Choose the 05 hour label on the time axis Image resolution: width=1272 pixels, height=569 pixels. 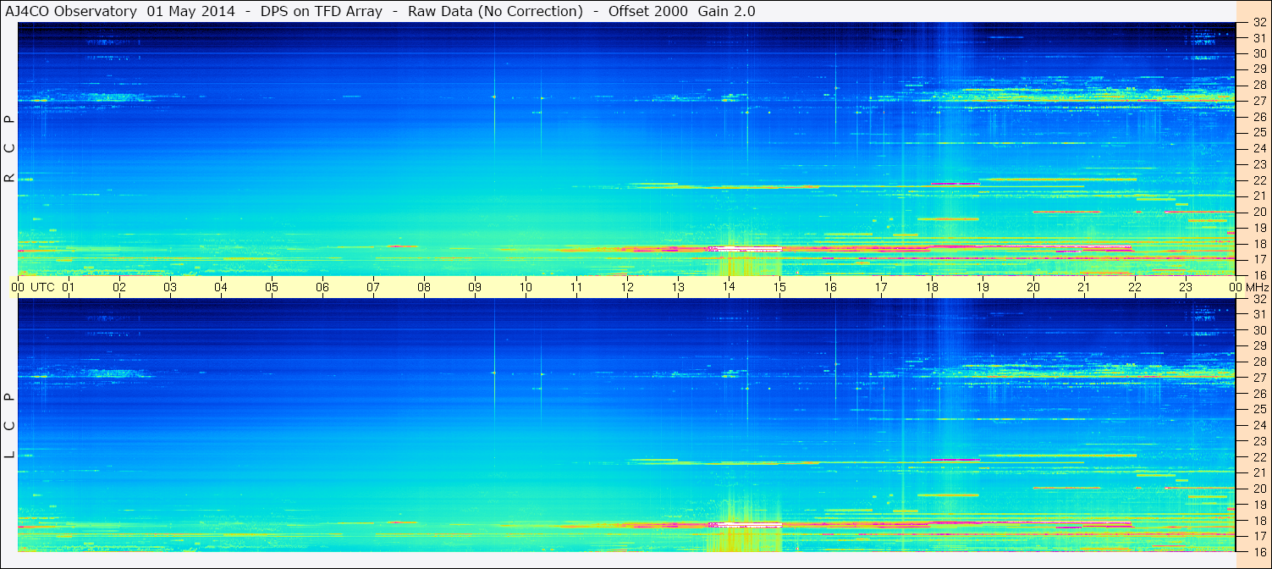point(272,287)
